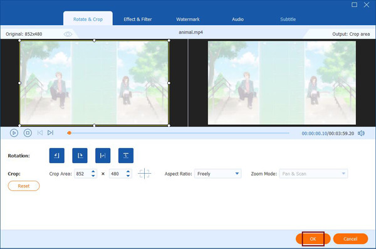Click the Original: 852x480 label
Screen dimensions: 376x249
coord(24,34)
